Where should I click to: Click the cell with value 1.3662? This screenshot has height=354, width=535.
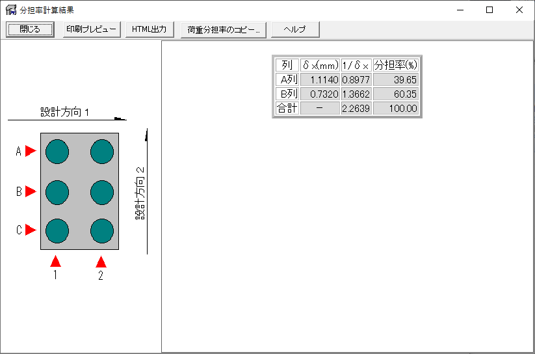click(x=356, y=94)
